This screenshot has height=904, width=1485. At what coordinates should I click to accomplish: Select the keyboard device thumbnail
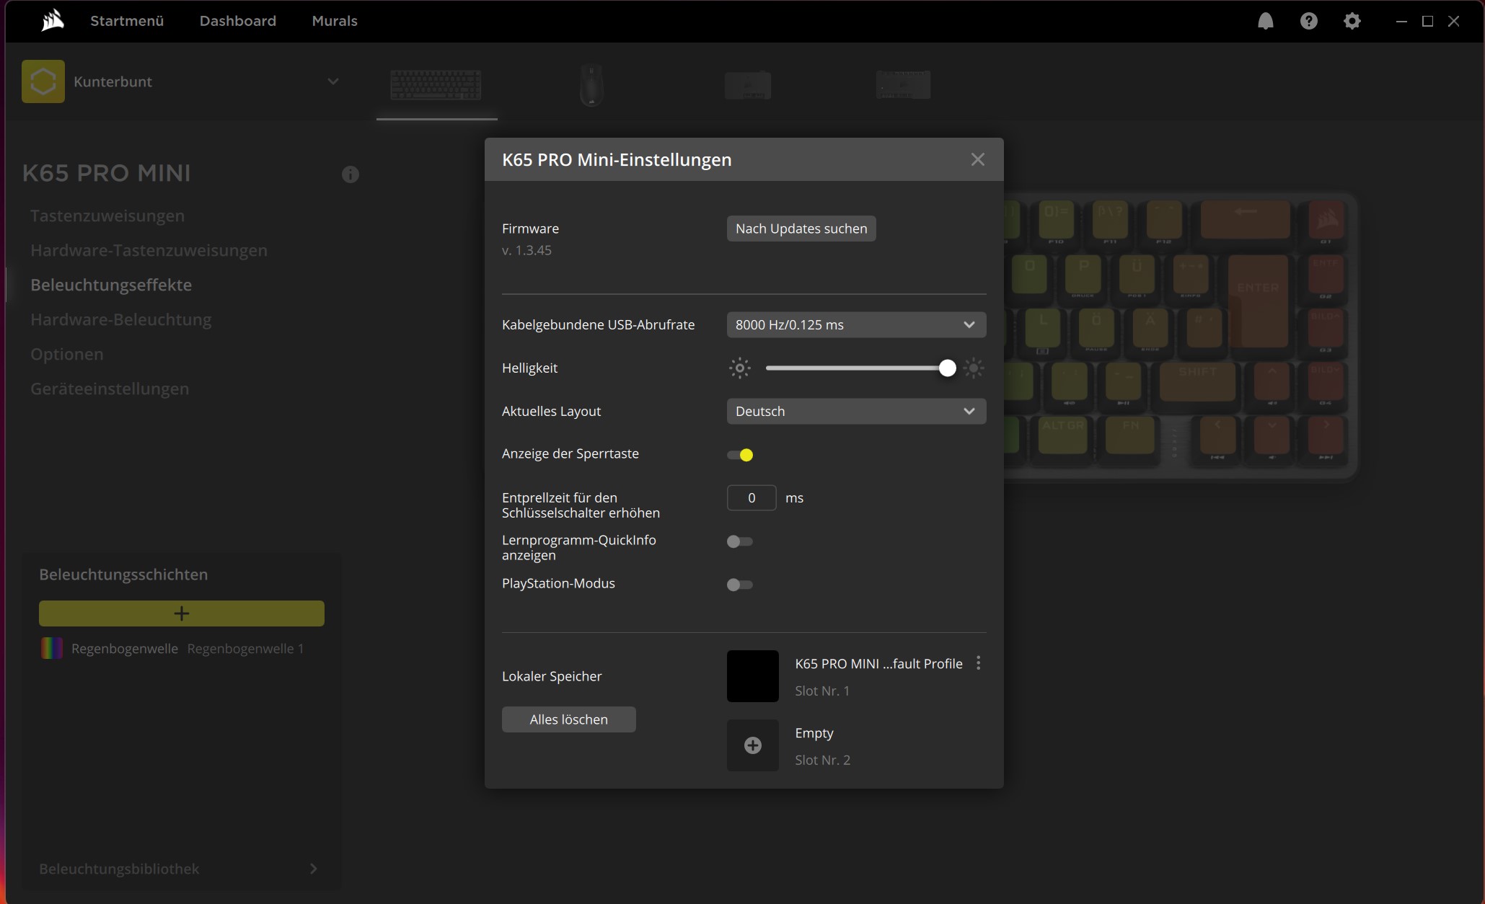[436, 85]
